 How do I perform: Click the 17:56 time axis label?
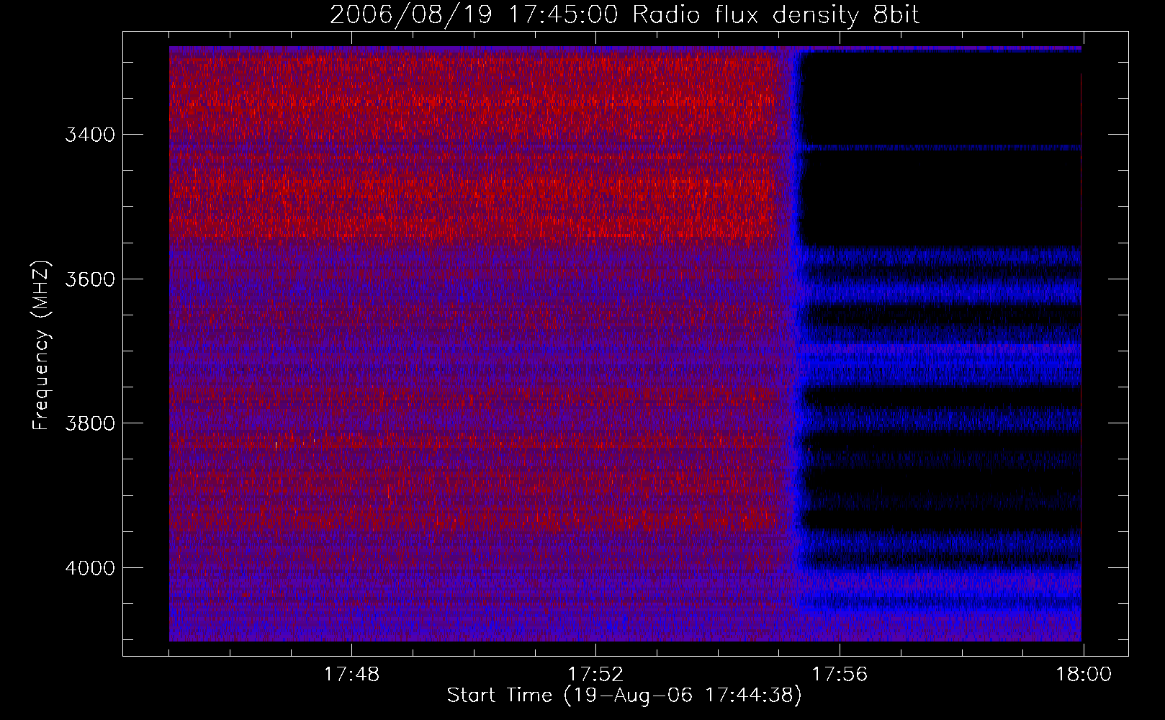(840, 675)
